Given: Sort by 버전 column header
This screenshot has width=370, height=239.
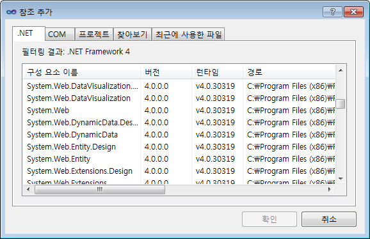Looking at the screenshot, I should tap(166, 72).
